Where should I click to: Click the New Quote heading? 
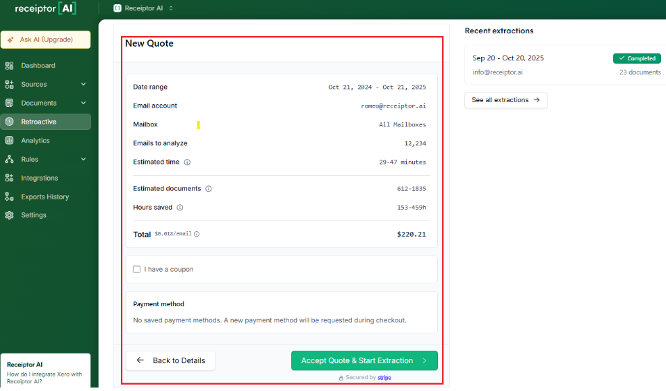(149, 43)
